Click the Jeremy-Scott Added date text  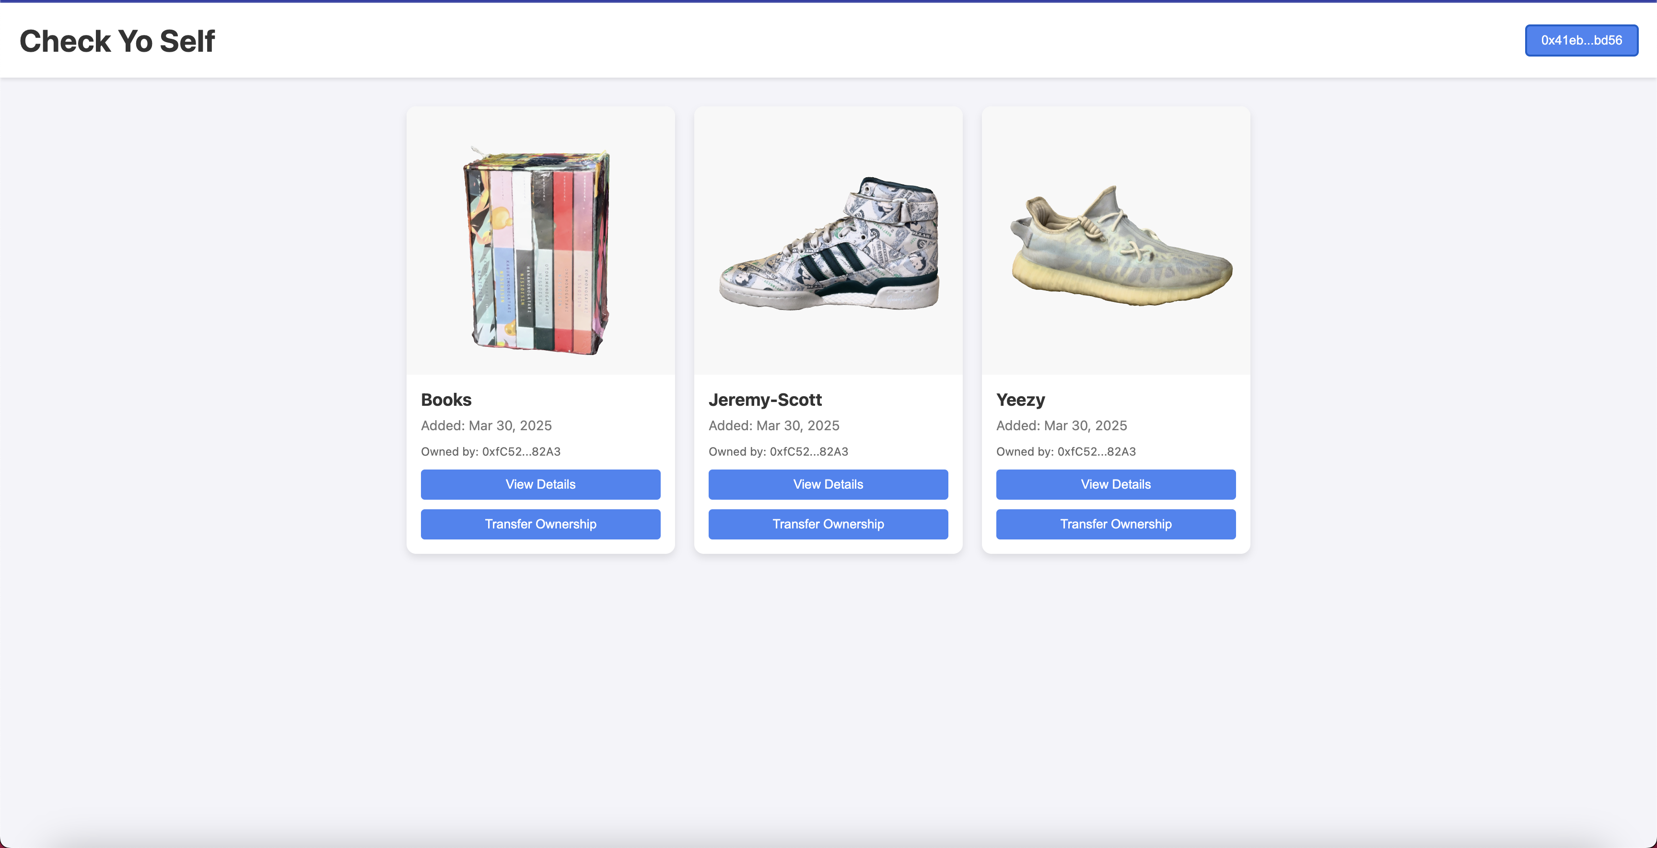point(773,425)
